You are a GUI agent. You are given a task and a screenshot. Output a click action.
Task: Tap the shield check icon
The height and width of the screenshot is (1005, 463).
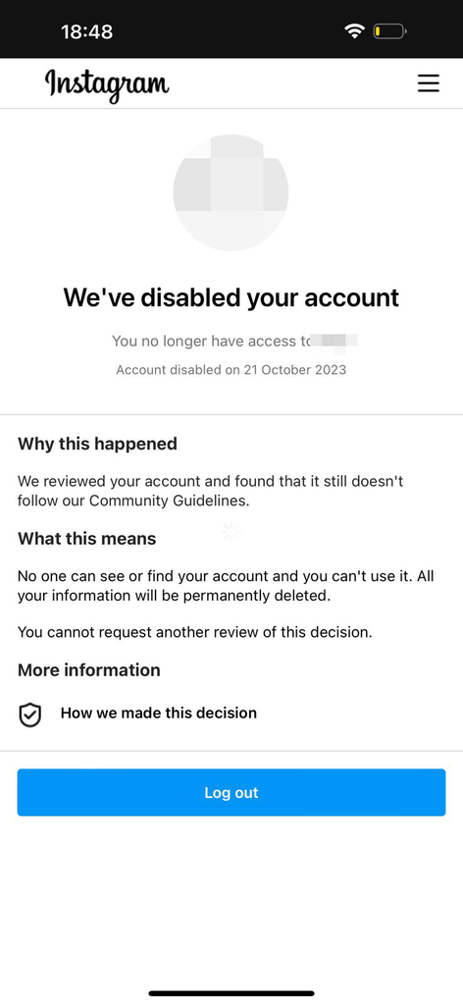[29, 714]
